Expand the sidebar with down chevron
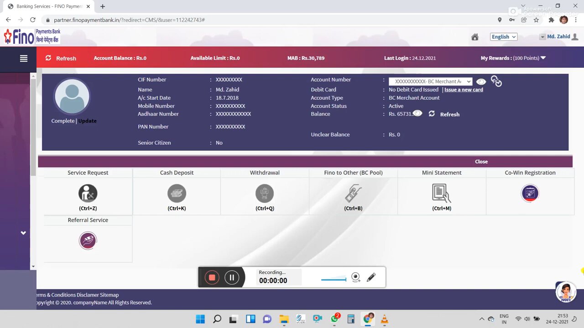The image size is (584, 328). coord(23,233)
